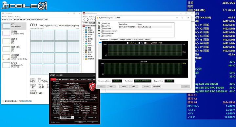Screen dimensions: 236x127
Task: Open the 檔案(F) menu in Task Manager
Action: pos(4,16)
